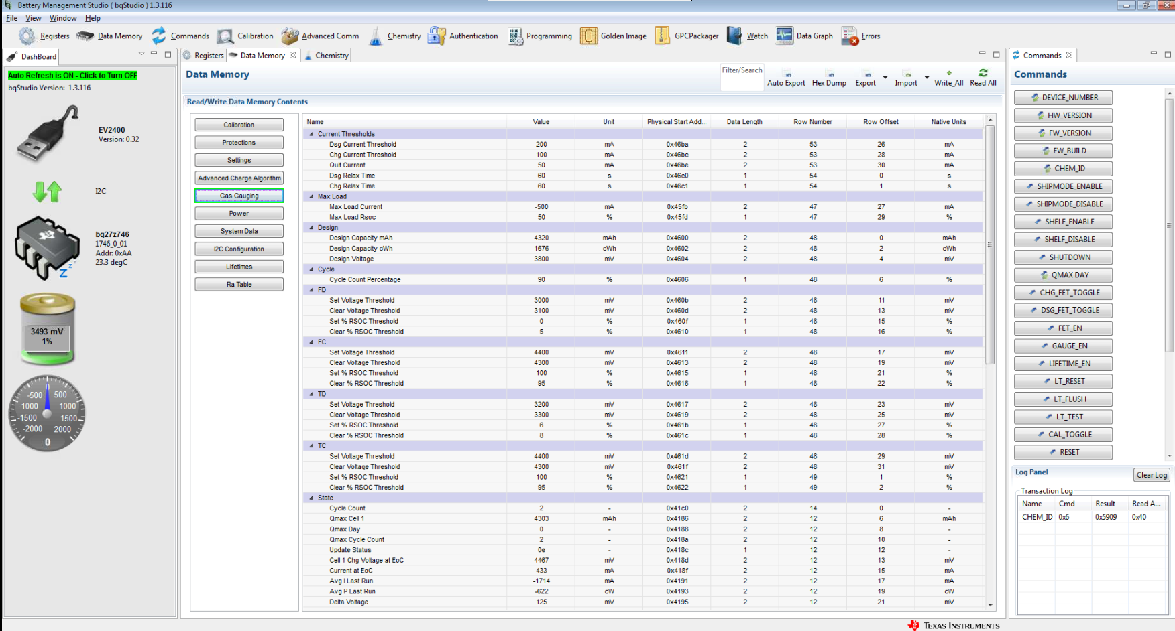Send the RESET command
The height and width of the screenshot is (631, 1175).
pos(1063,453)
